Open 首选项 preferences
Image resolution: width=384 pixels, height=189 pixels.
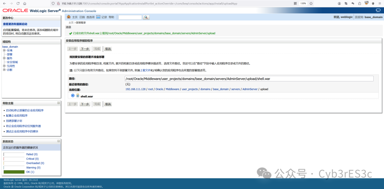tap(90, 17)
